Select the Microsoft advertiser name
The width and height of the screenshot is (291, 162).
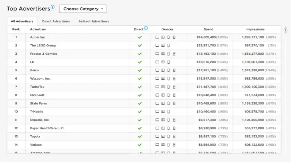pyautogui.click(x=37, y=95)
